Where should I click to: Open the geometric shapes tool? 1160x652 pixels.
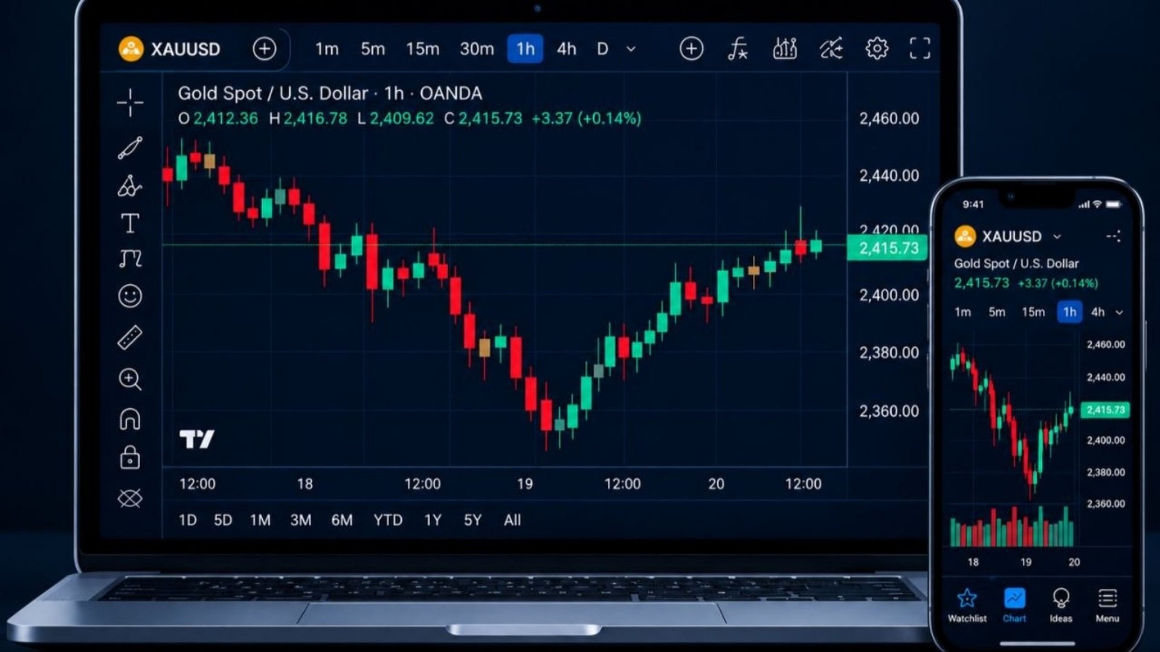click(130, 186)
